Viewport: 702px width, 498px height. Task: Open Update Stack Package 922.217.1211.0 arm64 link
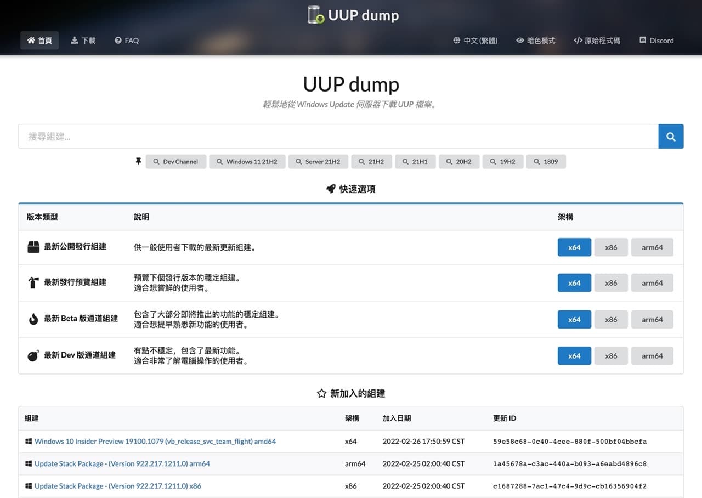tap(122, 464)
